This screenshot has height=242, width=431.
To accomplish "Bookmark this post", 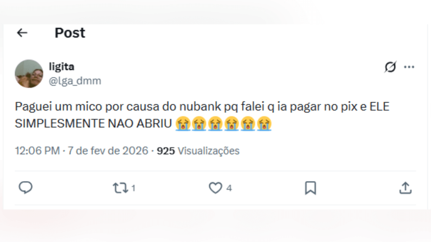I will click(x=310, y=188).
